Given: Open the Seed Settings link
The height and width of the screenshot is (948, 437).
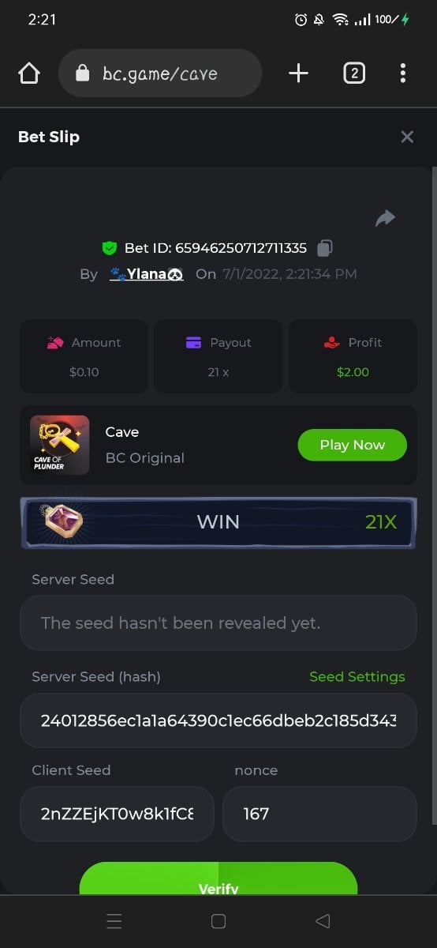Looking at the screenshot, I should 357,677.
